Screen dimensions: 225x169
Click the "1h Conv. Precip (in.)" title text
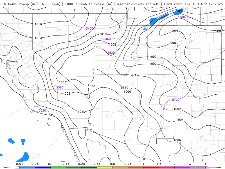pyautogui.click(x=20, y=4)
